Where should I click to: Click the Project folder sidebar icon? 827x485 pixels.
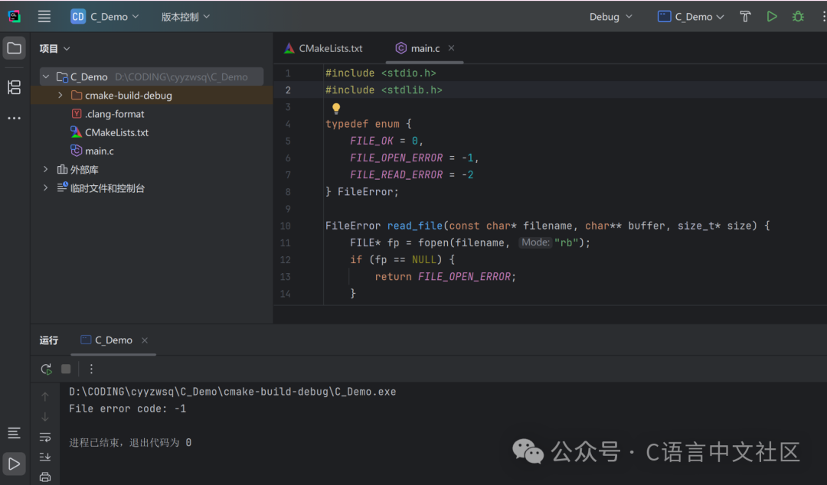(x=15, y=48)
